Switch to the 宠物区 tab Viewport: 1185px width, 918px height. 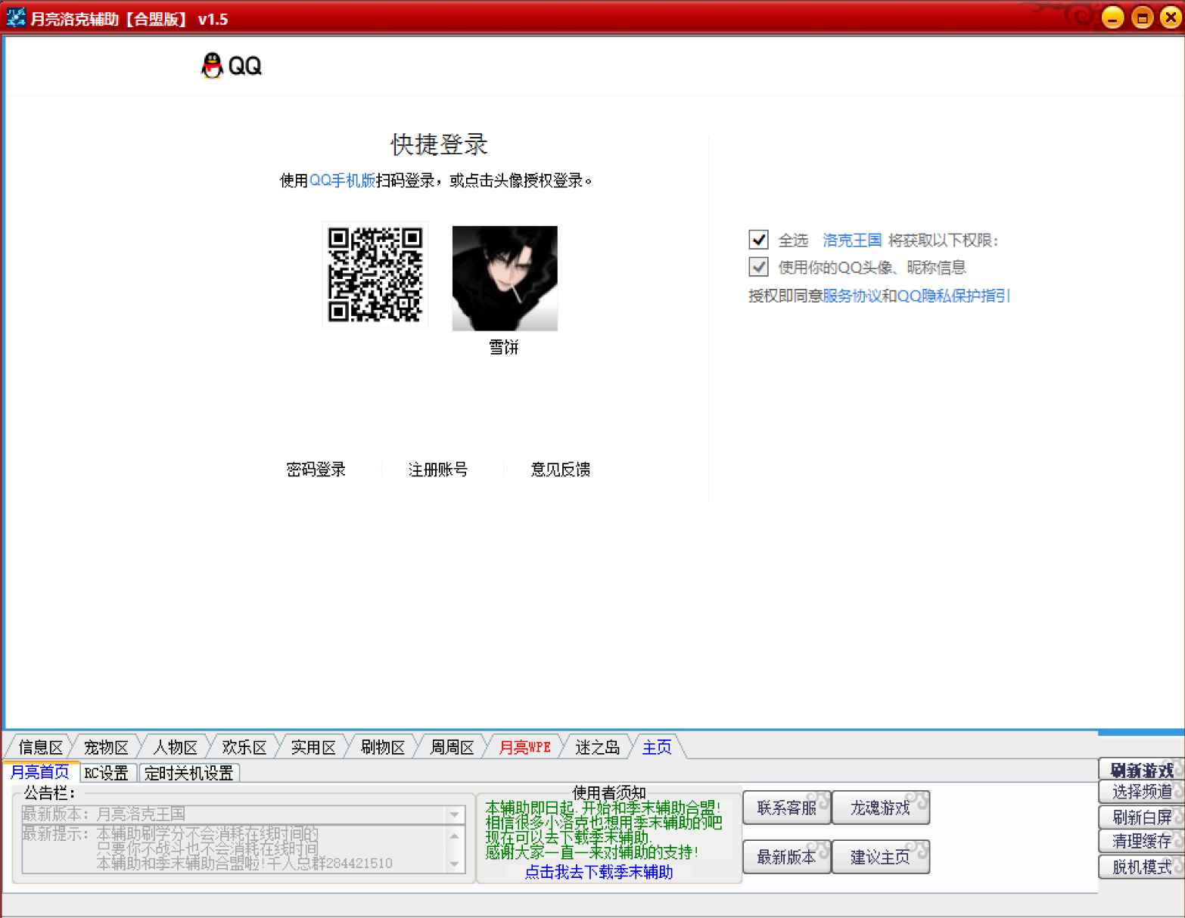104,747
